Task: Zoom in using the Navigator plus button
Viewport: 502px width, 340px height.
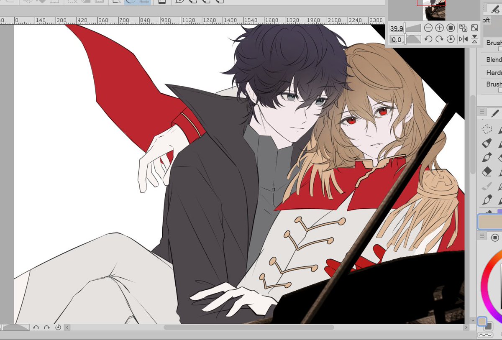Action: [x=439, y=28]
